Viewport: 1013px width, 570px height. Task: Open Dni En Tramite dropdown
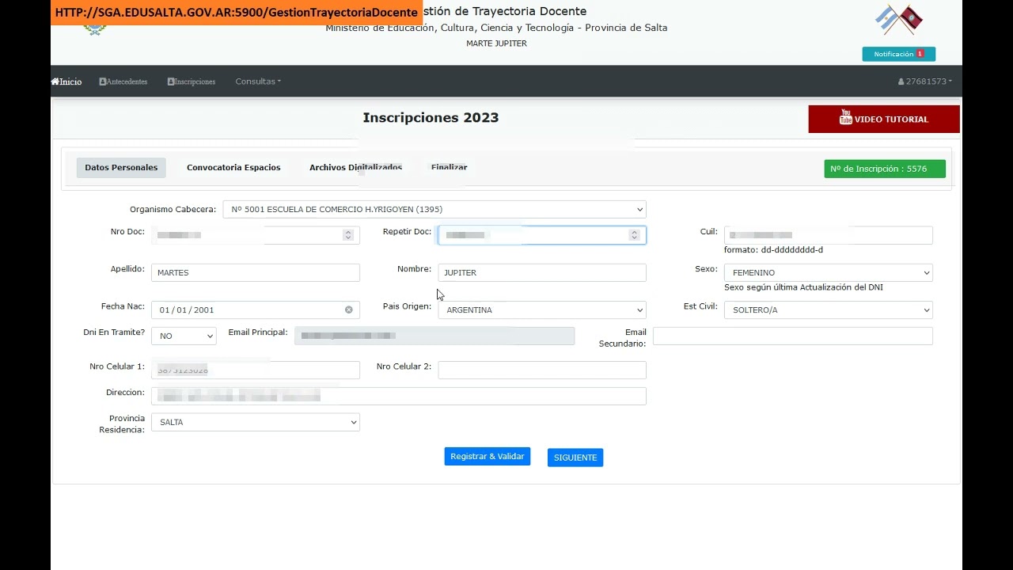pos(184,336)
